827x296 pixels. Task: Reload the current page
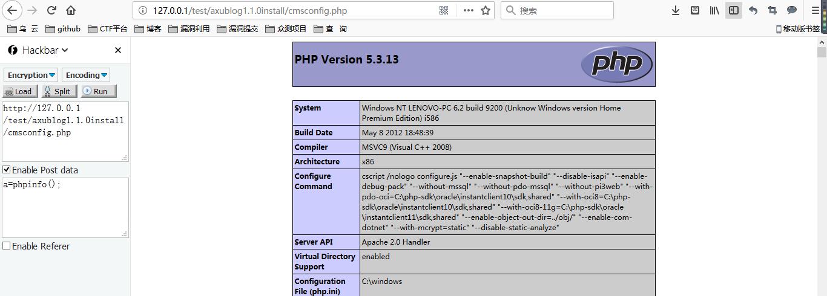(x=51, y=10)
